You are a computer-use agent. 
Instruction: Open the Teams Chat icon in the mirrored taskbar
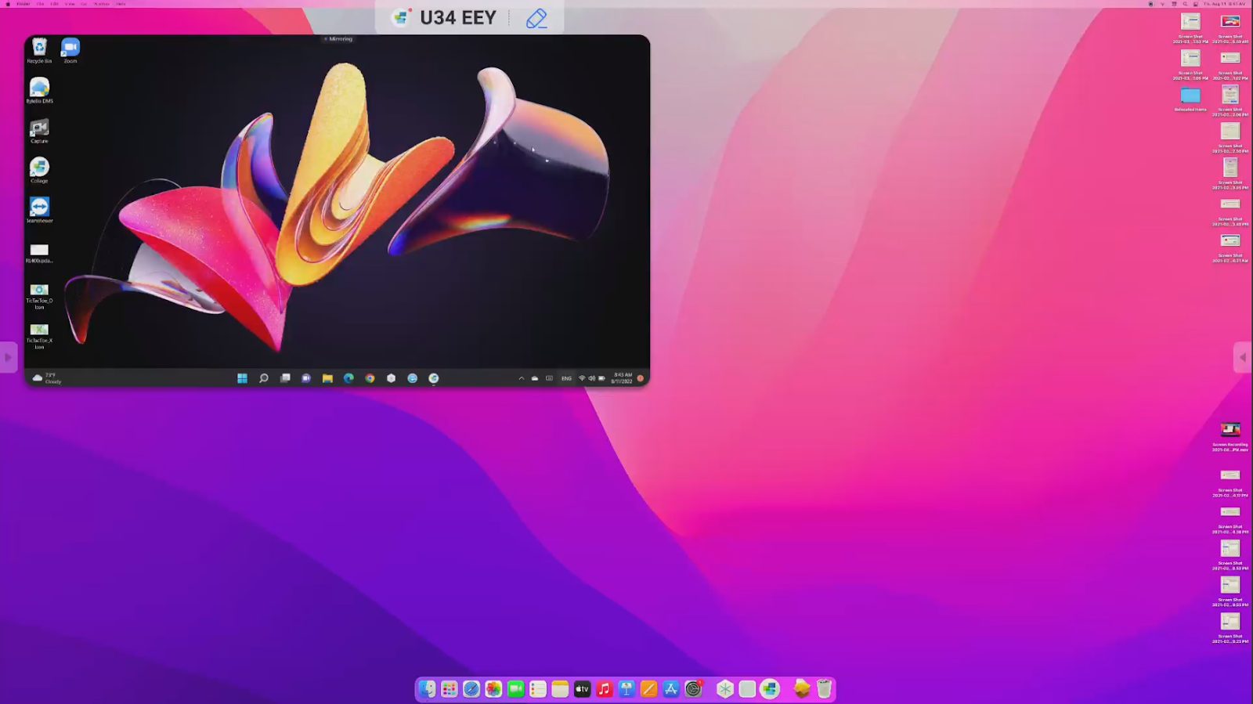[x=306, y=378]
